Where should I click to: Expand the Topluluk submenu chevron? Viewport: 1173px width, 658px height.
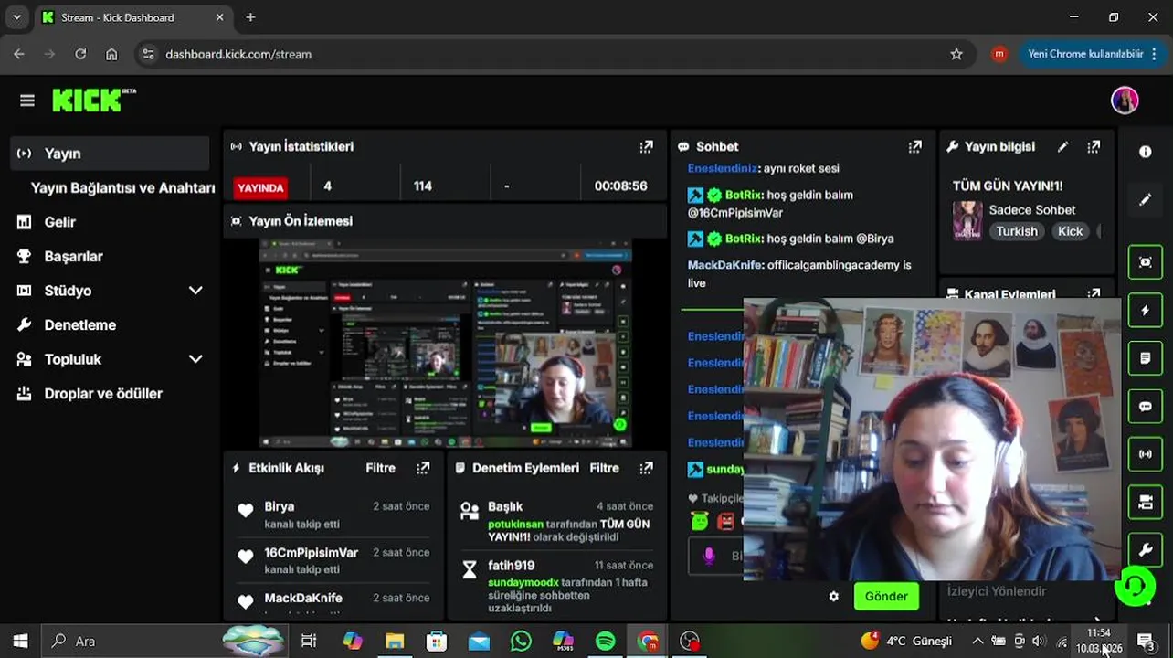pos(195,359)
